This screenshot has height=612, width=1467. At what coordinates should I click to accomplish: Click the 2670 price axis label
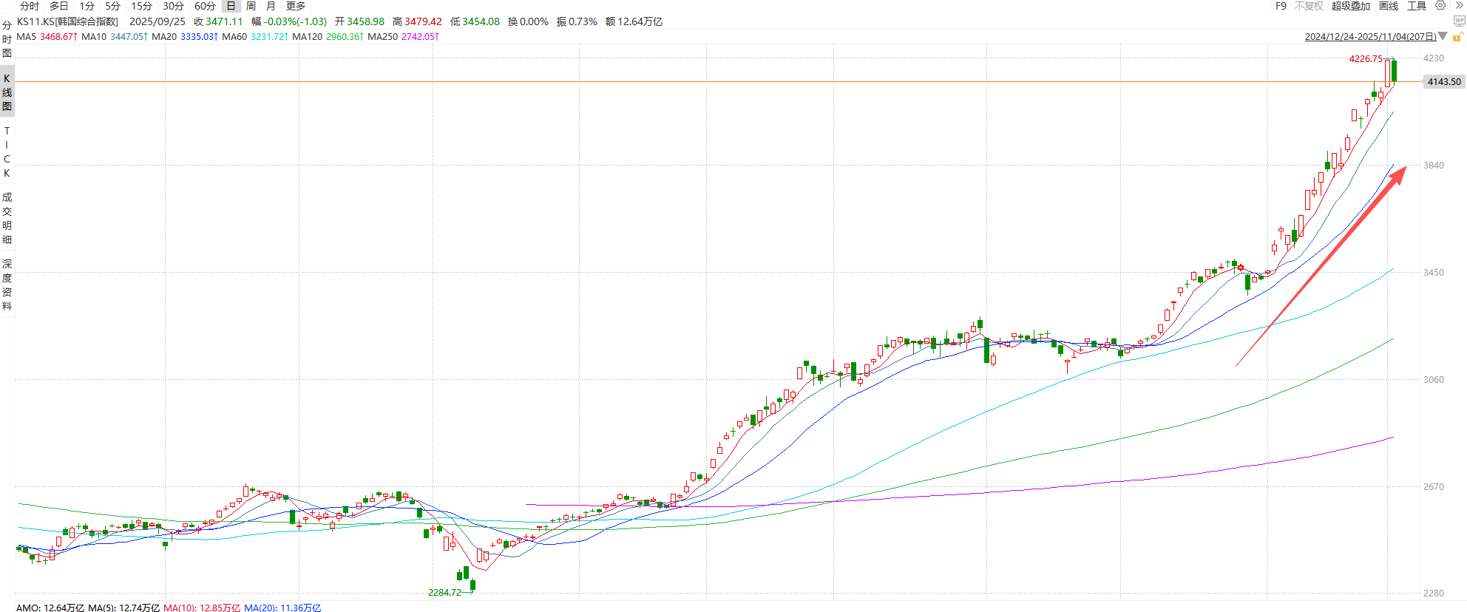pyautogui.click(x=1434, y=487)
